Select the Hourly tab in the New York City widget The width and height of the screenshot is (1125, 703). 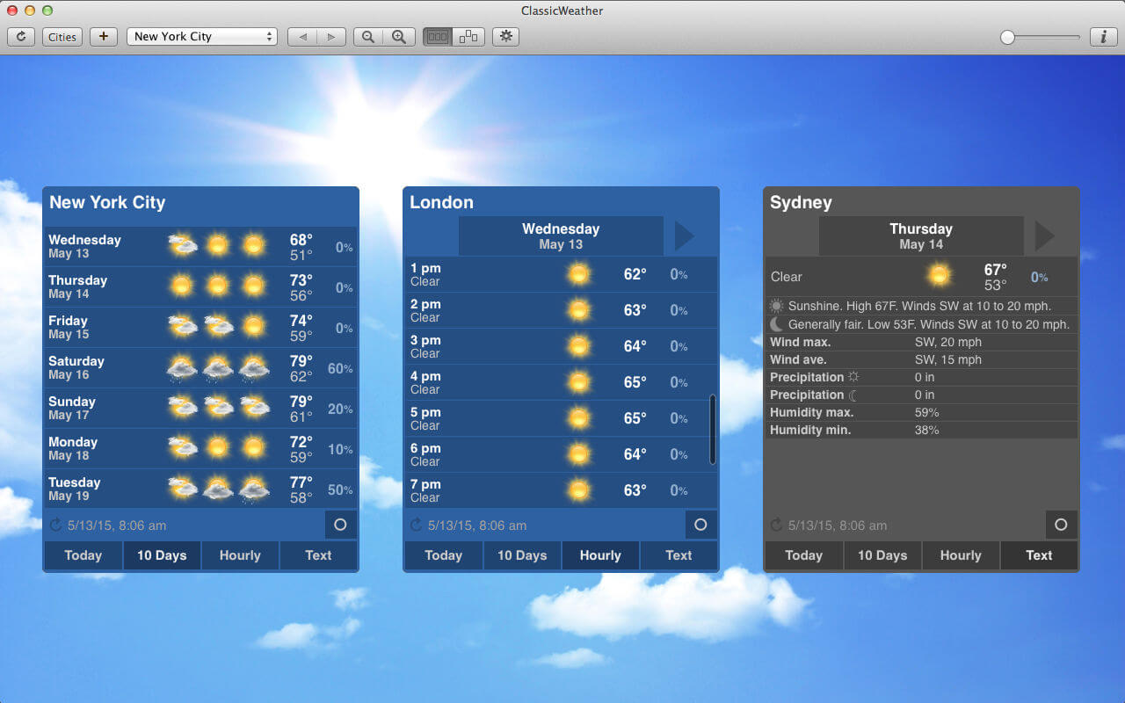tap(240, 555)
